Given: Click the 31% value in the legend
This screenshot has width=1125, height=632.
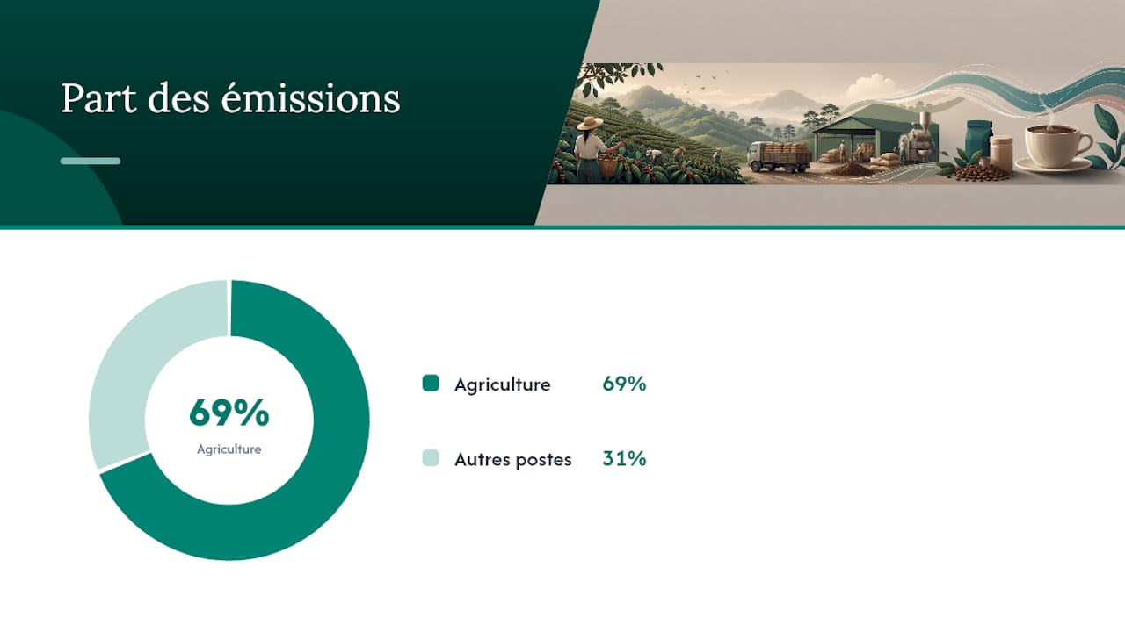Looking at the screenshot, I should [x=624, y=458].
